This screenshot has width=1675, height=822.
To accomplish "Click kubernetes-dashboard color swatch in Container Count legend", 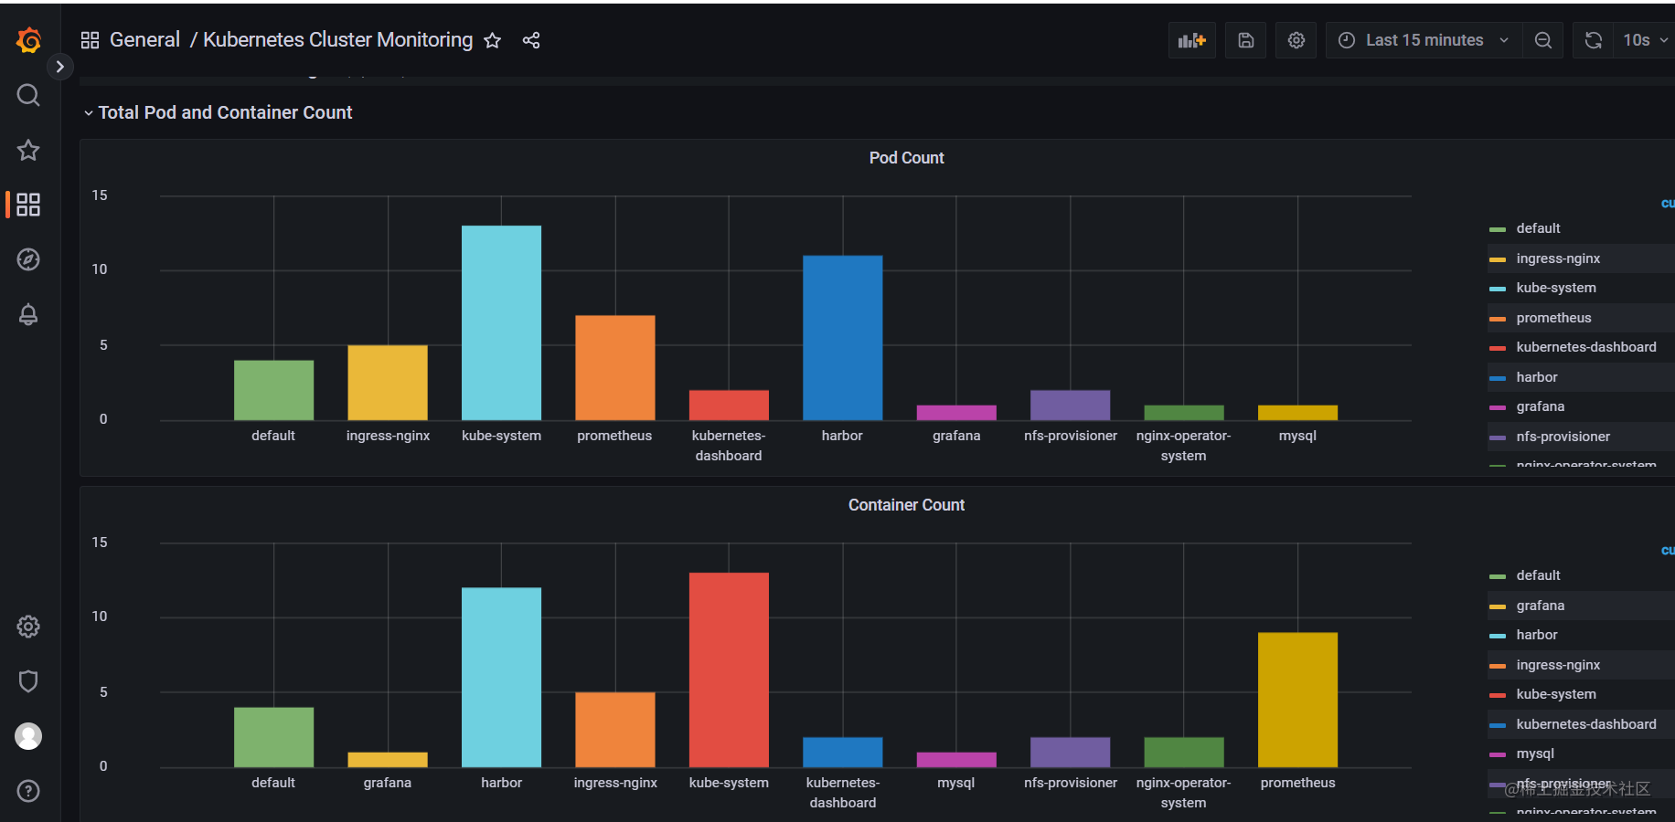I will (1498, 725).
